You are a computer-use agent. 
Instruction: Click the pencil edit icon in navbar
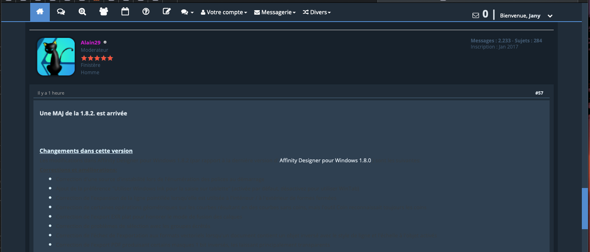pos(167,12)
